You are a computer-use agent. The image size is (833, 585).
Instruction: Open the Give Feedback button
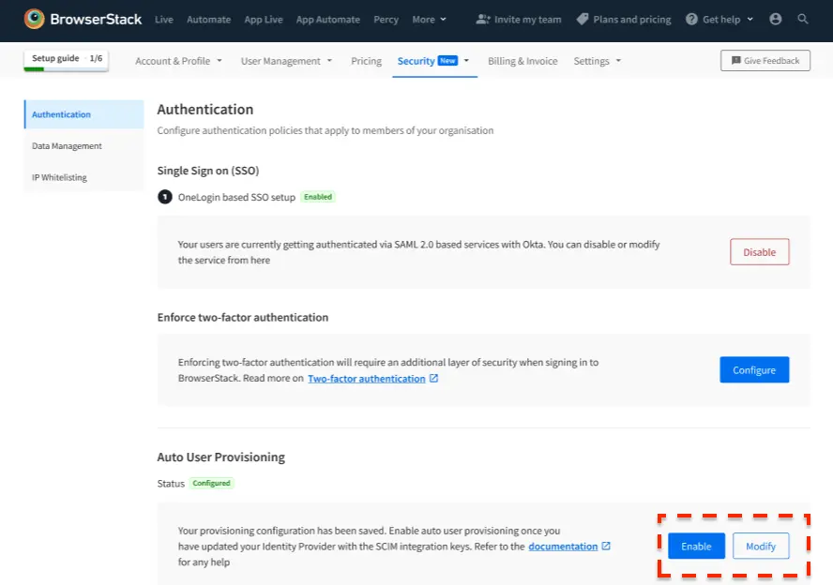pyautogui.click(x=765, y=61)
